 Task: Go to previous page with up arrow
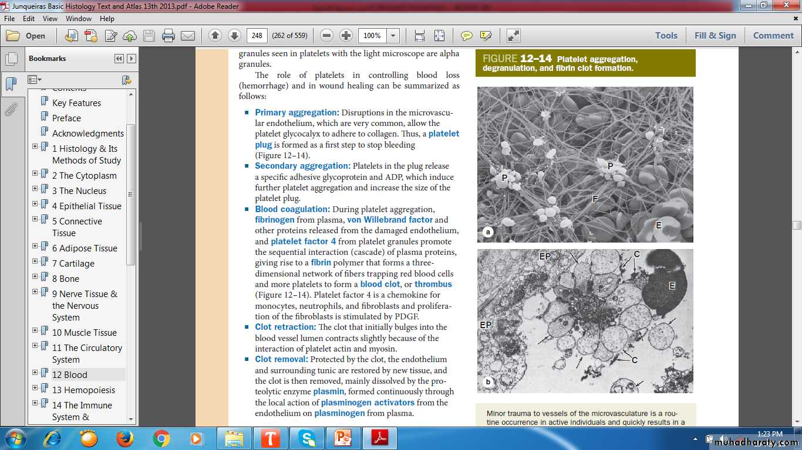[x=215, y=36]
